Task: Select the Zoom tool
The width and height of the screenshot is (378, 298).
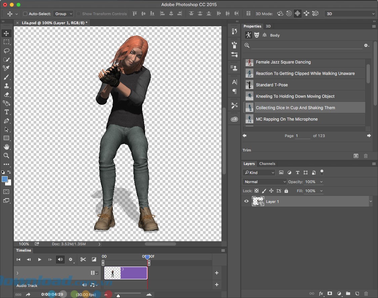Action: [6, 156]
